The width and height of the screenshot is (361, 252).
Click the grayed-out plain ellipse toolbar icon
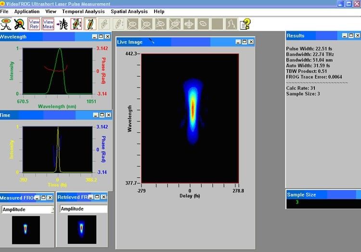(x=203, y=24)
